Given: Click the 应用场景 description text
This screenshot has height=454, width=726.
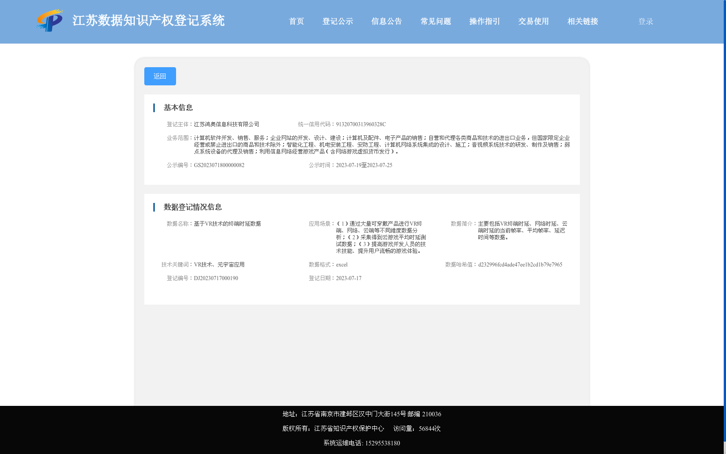Looking at the screenshot, I should point(381,237).
